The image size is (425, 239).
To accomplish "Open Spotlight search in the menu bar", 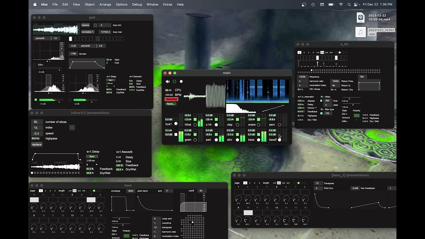I will pos(349,5).
